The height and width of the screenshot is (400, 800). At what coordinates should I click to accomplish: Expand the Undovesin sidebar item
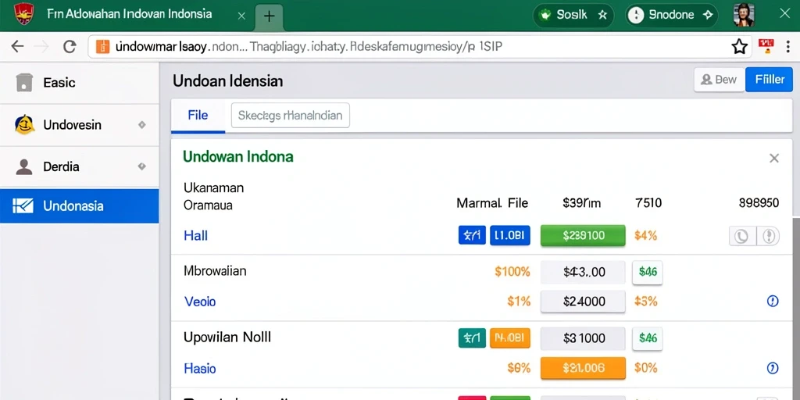coord(142,125)
